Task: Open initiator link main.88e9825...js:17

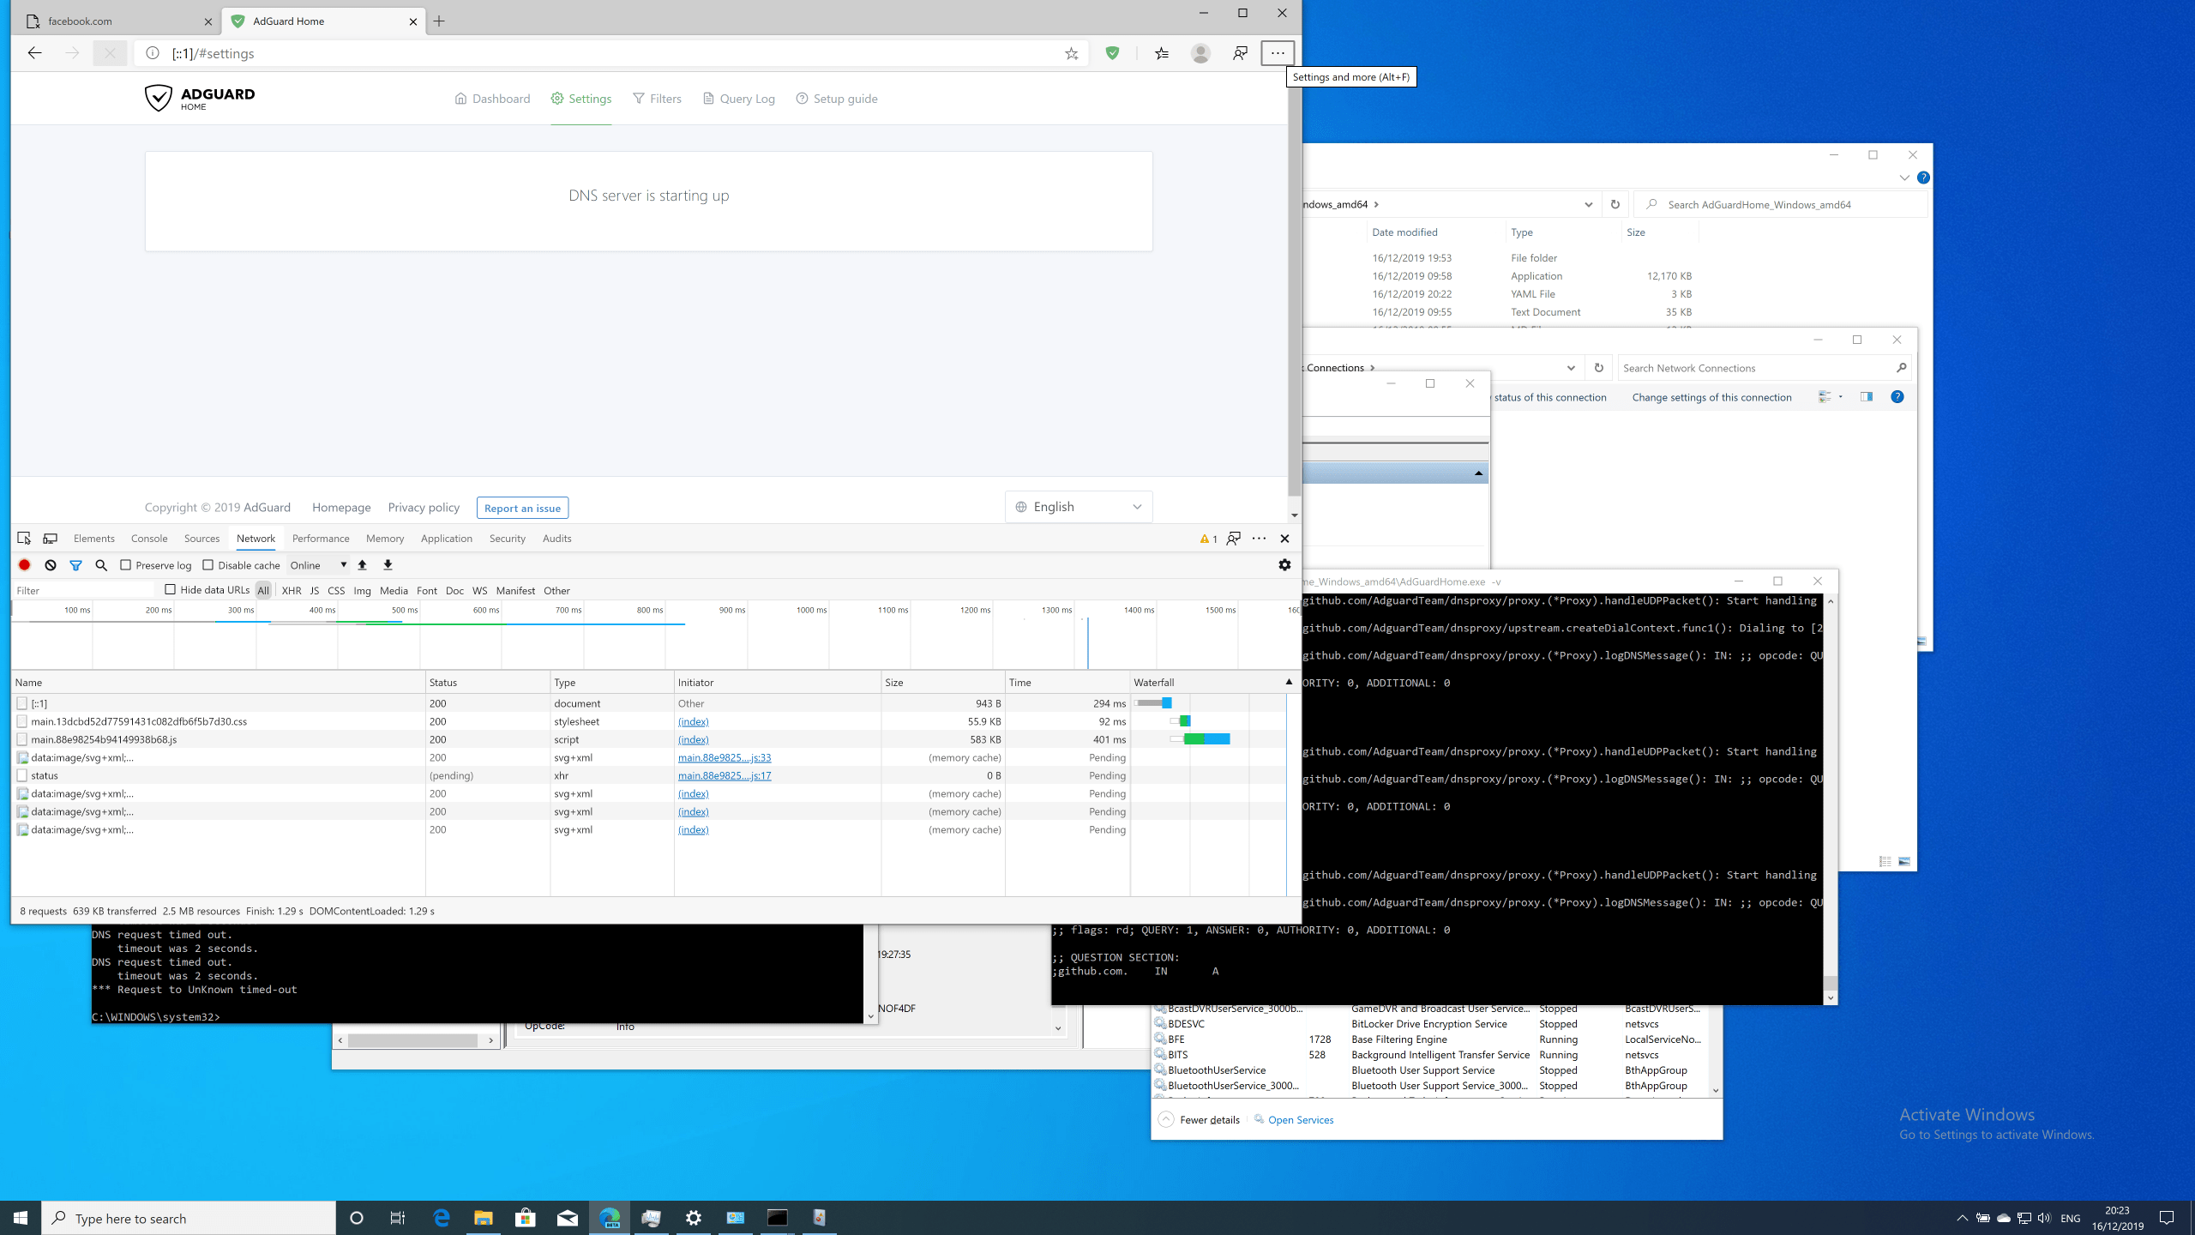Action: coord(725,775)
